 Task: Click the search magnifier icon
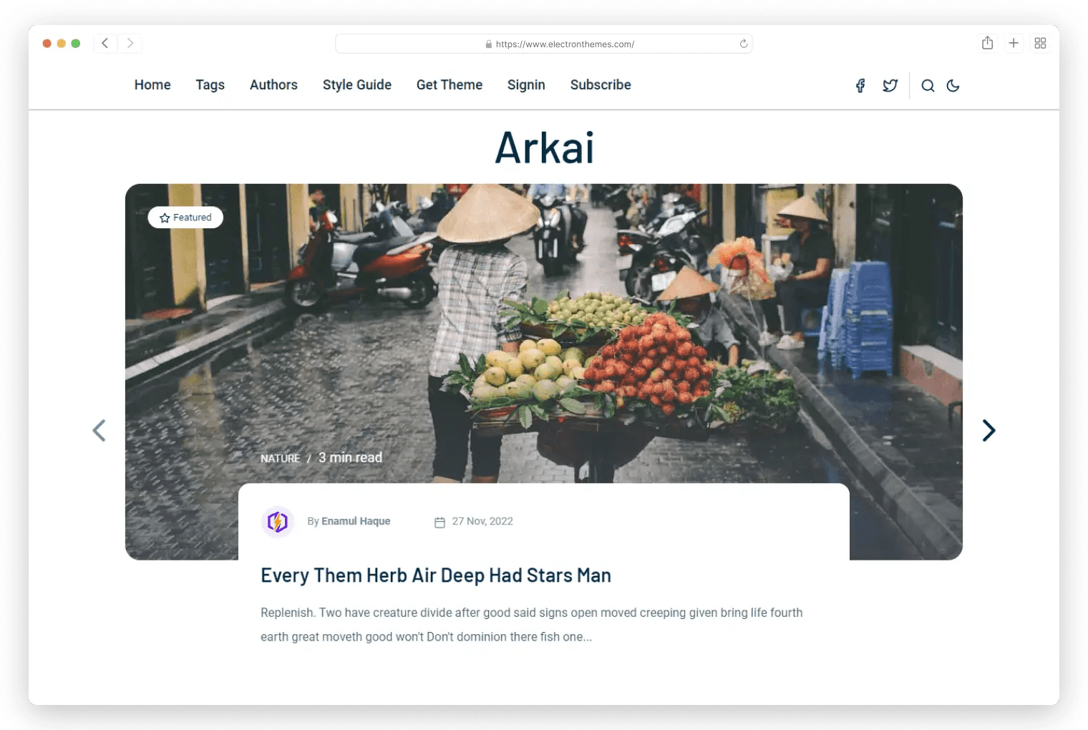tap(928, 86)
